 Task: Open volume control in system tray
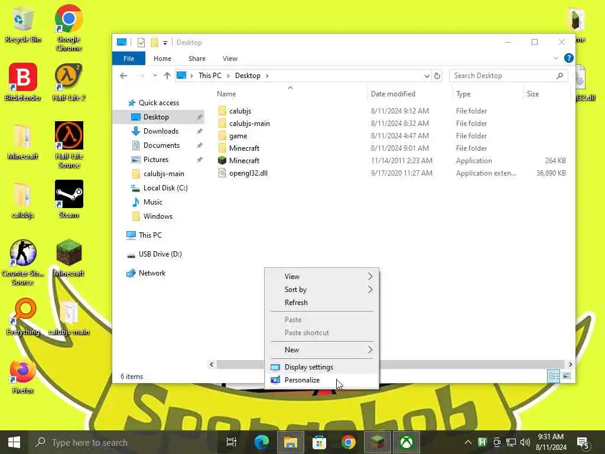[x=525, y=442]
